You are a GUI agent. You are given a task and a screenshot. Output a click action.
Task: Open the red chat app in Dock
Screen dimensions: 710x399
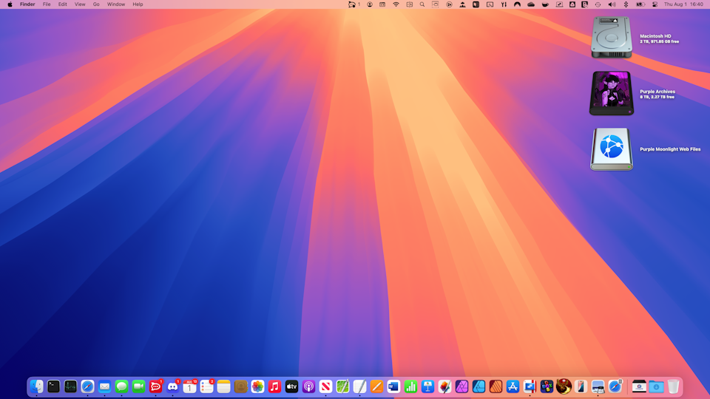tap(155, 386)
